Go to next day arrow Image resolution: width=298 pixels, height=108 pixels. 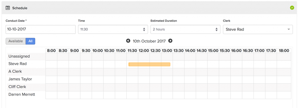(x=170, y=41)
